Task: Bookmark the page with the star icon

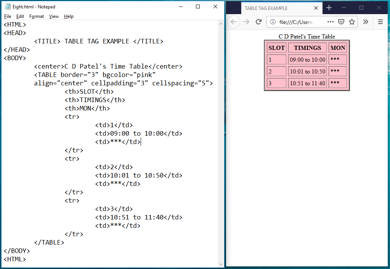Action: [352, 22]
